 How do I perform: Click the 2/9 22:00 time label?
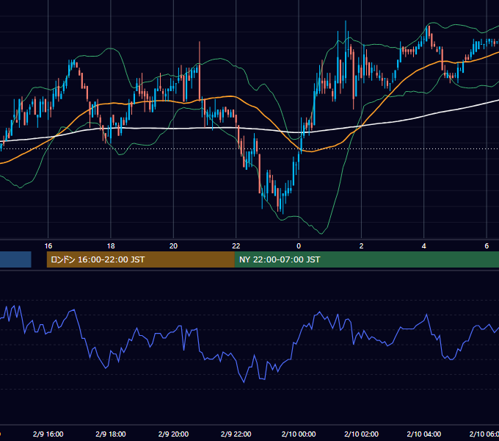(x=236, y=434)
